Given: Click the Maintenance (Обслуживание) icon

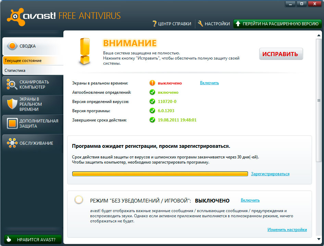Looking at the screenshot, I should point(12,143).
